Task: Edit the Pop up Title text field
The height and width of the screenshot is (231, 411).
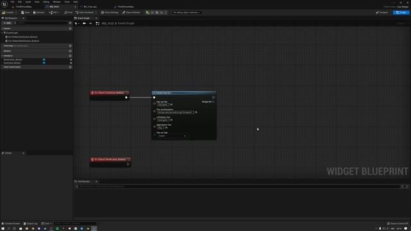Action: (x=163, y=105)
